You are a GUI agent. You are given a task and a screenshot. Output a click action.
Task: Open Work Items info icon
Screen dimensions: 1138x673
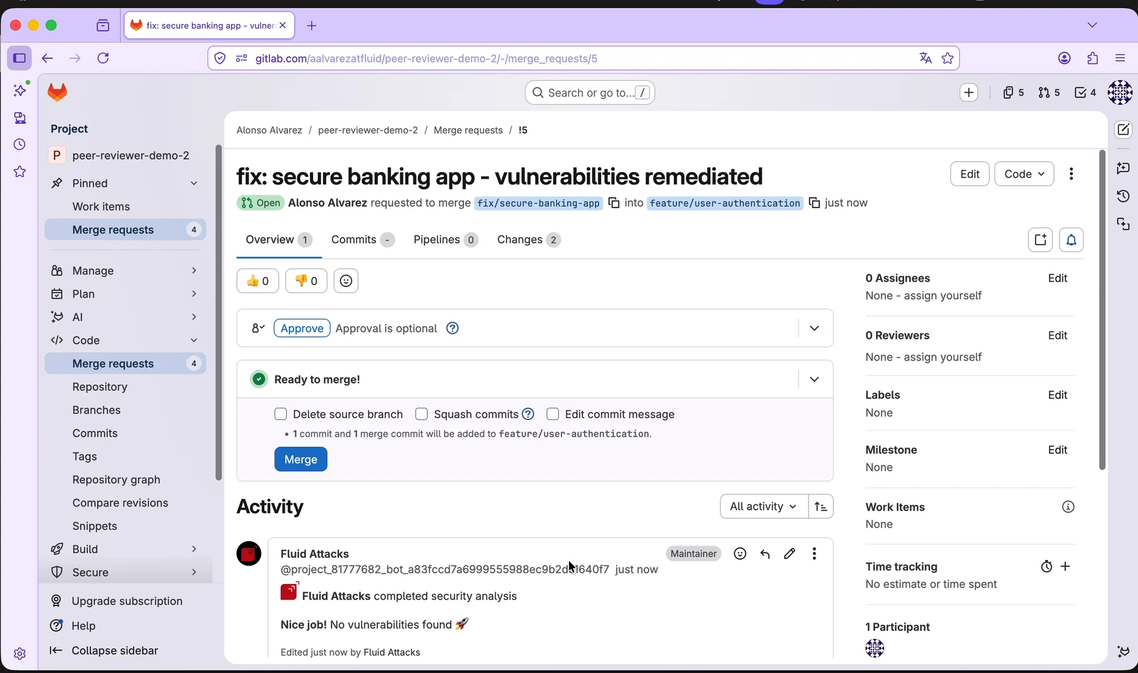1068,507
